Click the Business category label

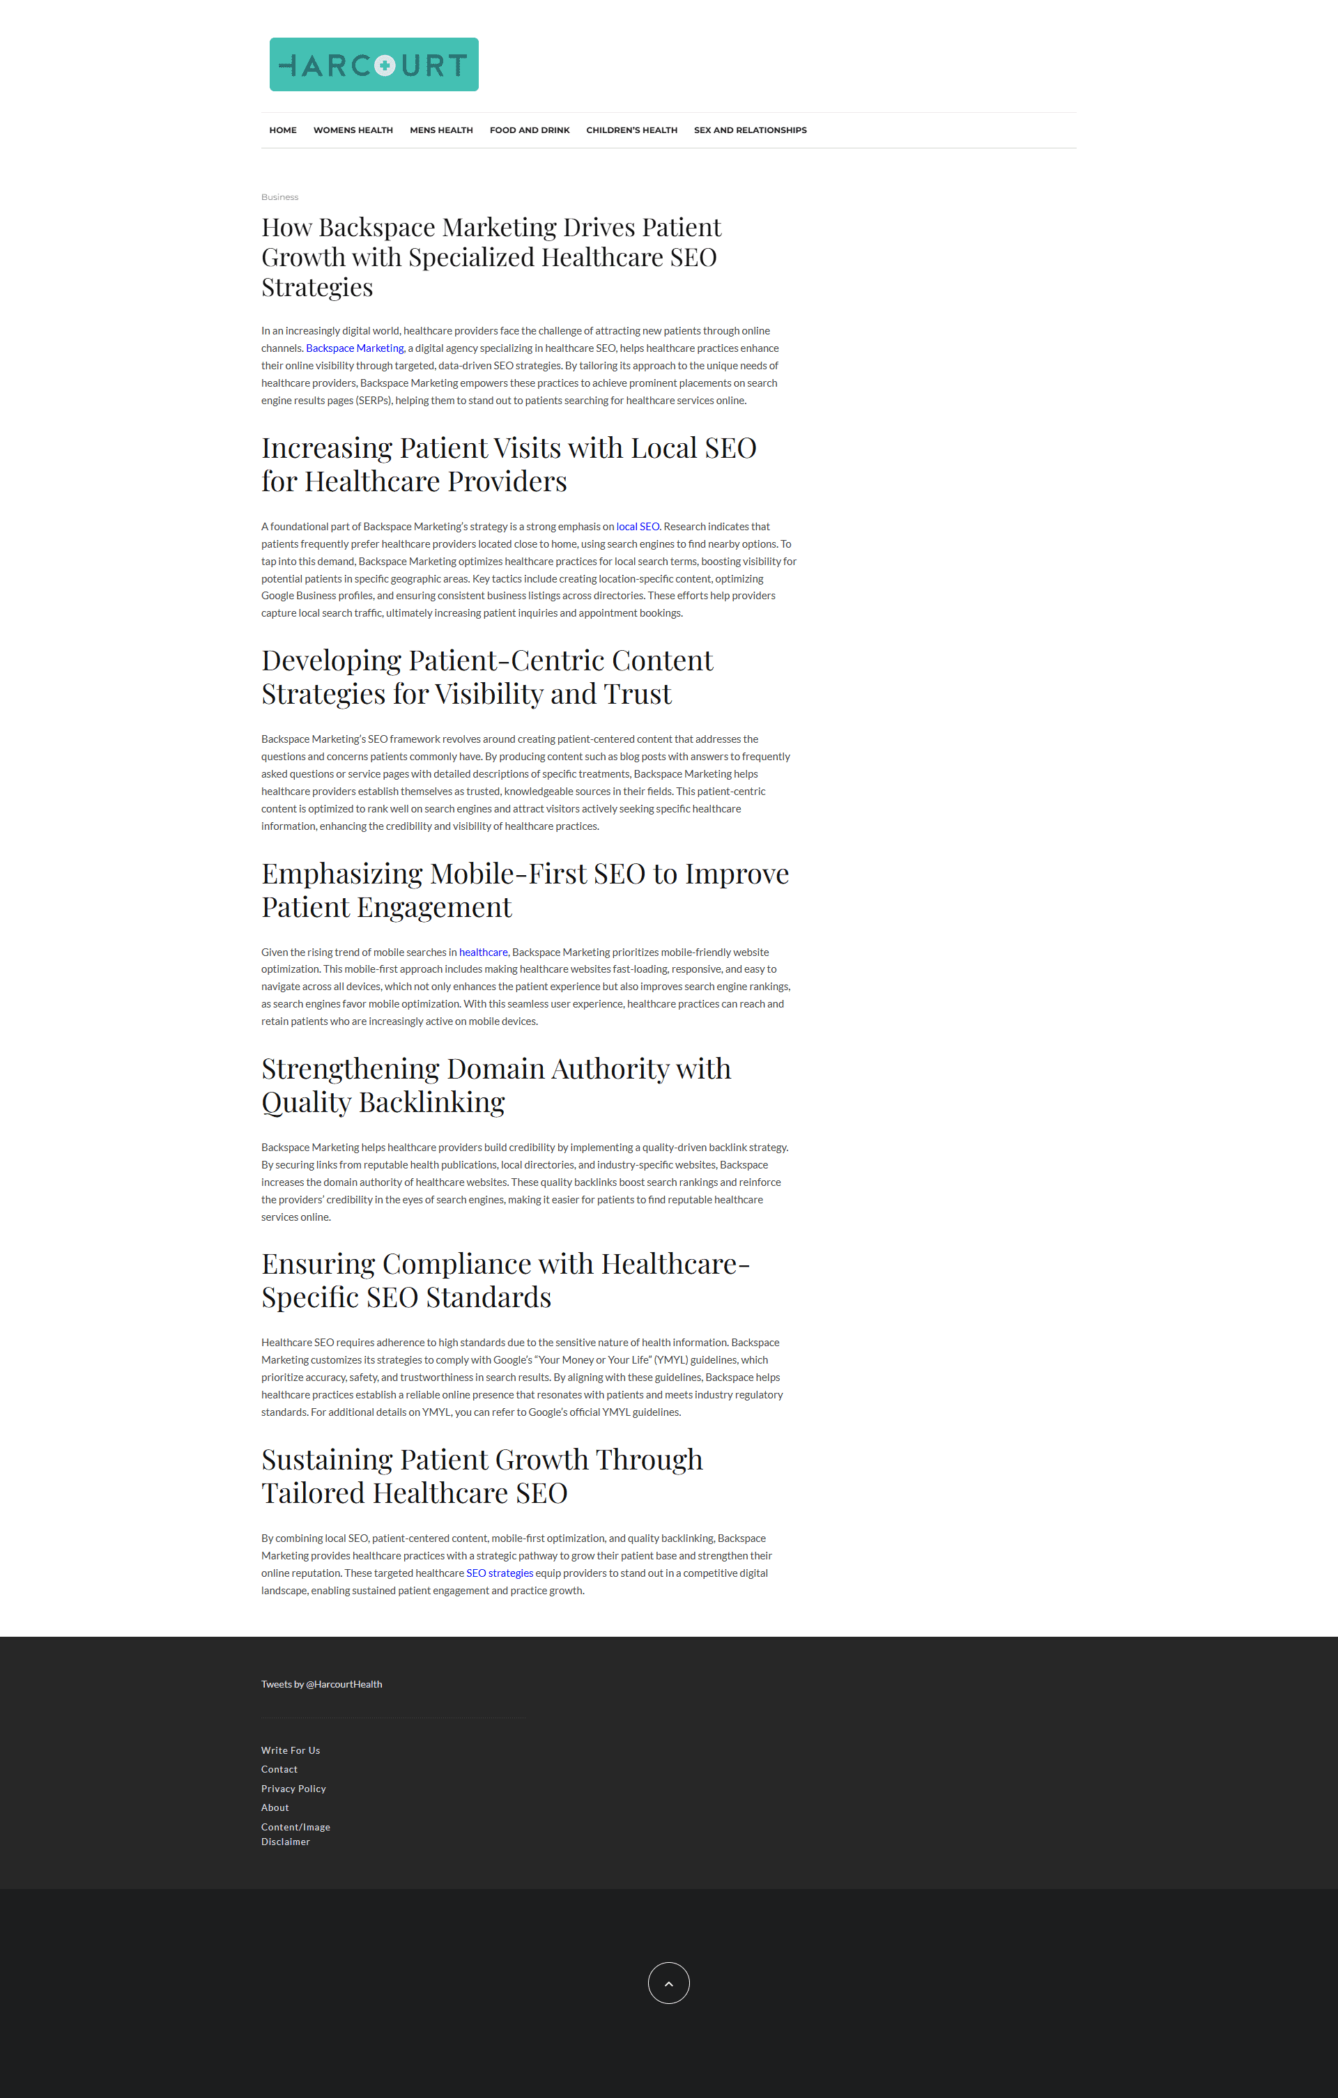(280, 196)
